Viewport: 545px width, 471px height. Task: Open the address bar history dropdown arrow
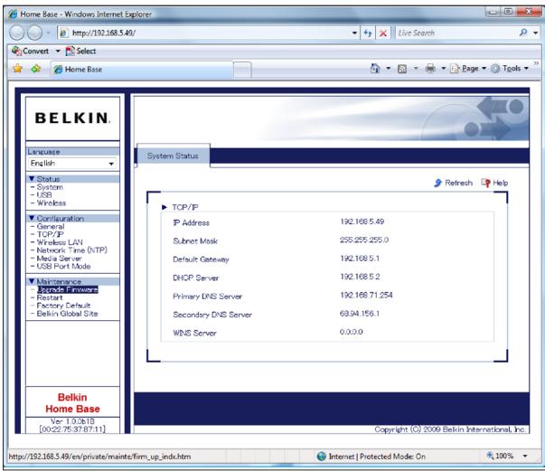[x=354, y=33]
